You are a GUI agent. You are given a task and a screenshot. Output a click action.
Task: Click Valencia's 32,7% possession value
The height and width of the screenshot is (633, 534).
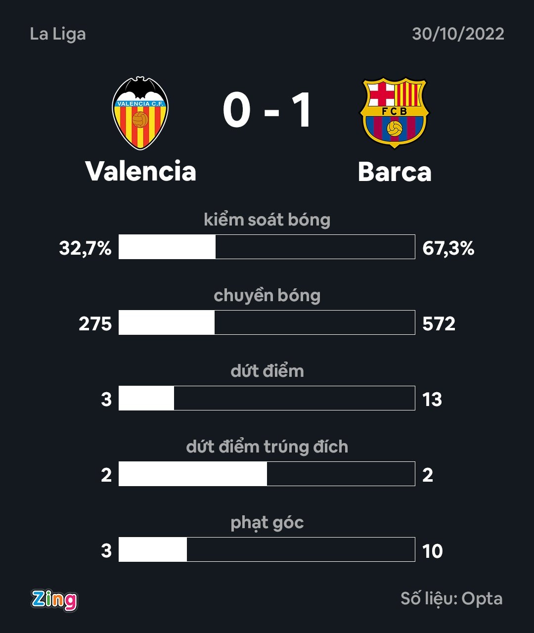86,248
